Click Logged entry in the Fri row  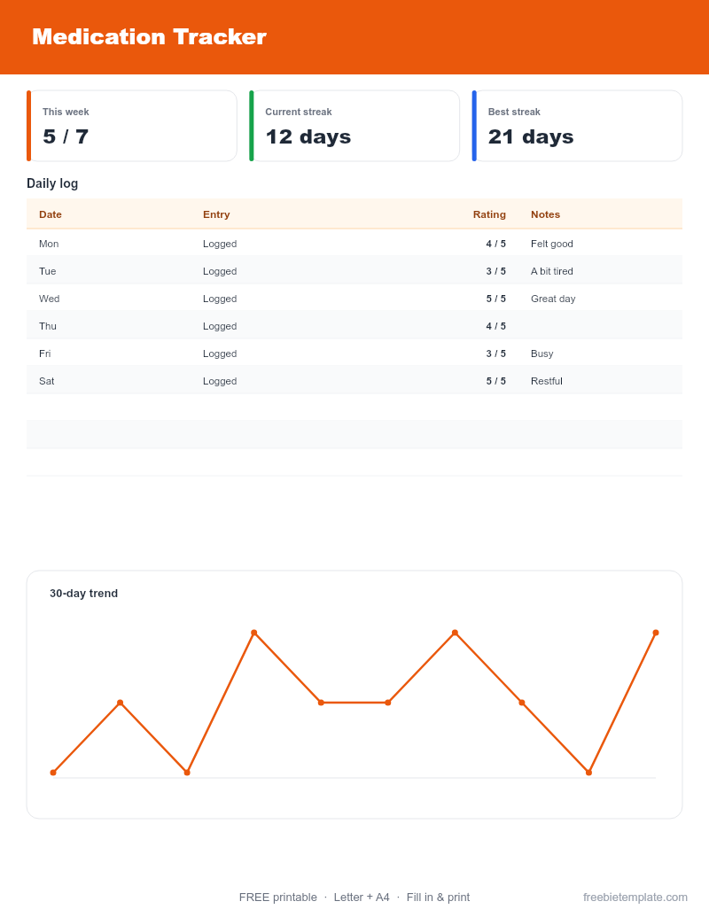(x=220, y=354)
